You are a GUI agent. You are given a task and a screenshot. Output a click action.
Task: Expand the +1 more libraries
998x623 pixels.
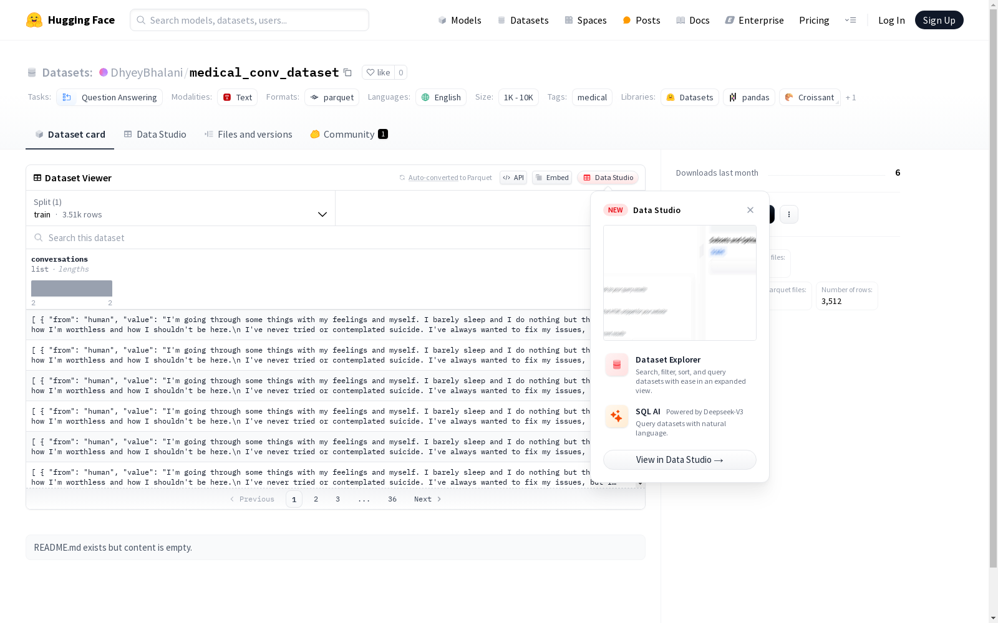pyautogui.click(x=851, y=97)
